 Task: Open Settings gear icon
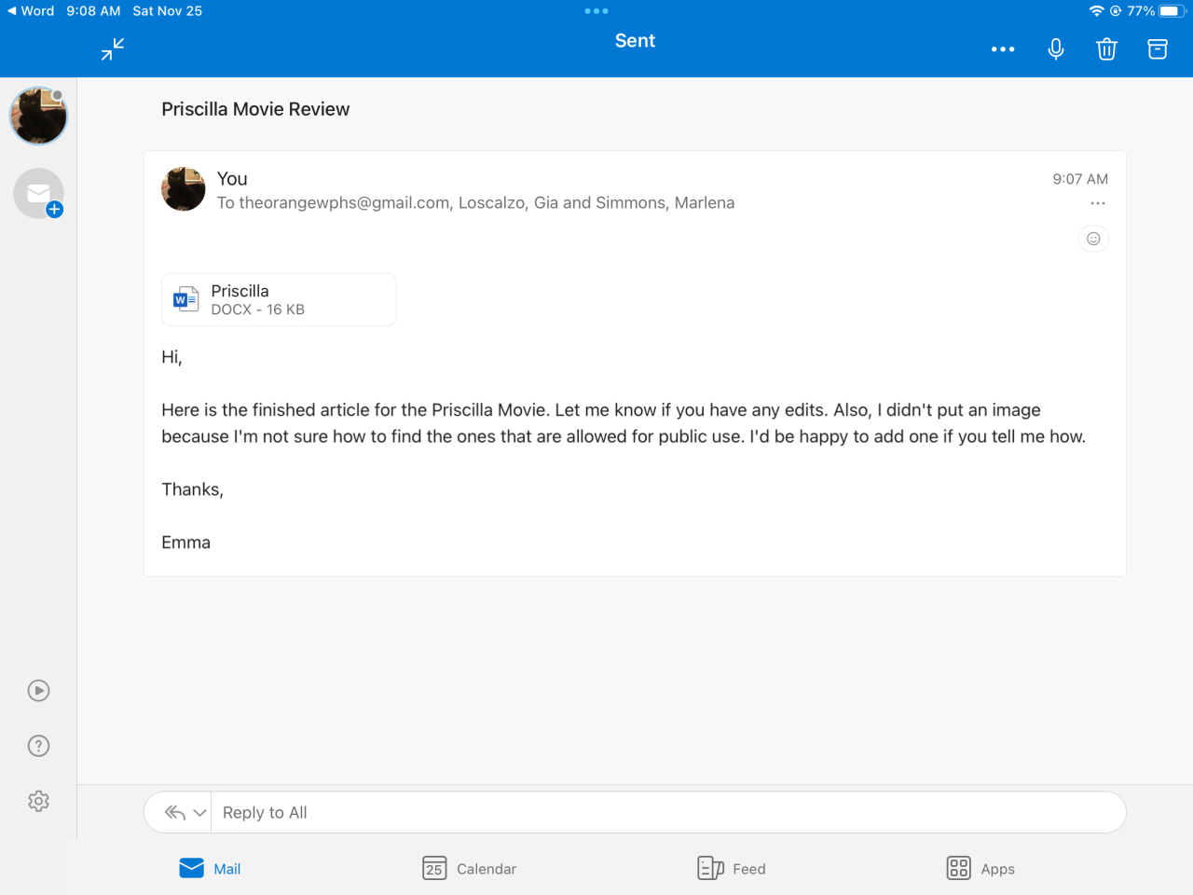(38, 801)
